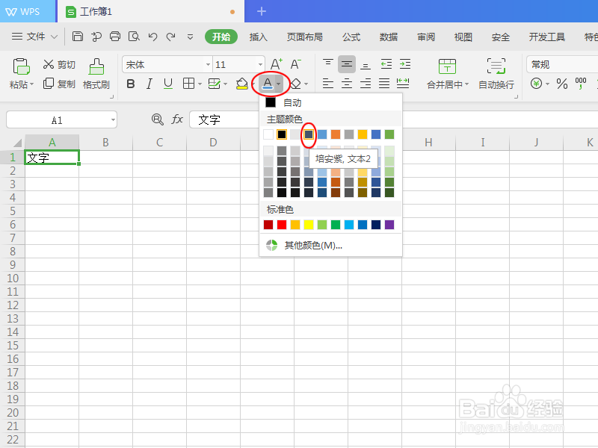Expand the quick access toolbar arrow
This screenshot has width=598, height=448.
(190, 37)
